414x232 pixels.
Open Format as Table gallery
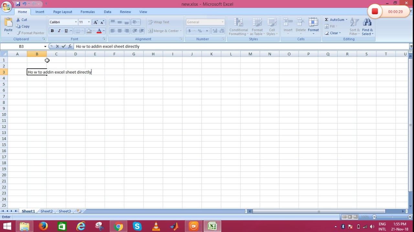(257, 27)
